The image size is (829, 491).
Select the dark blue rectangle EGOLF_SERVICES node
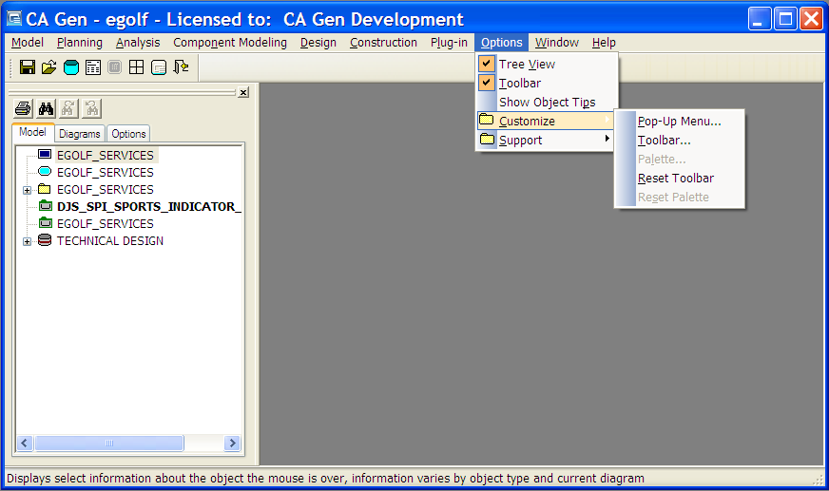(106, 155)
